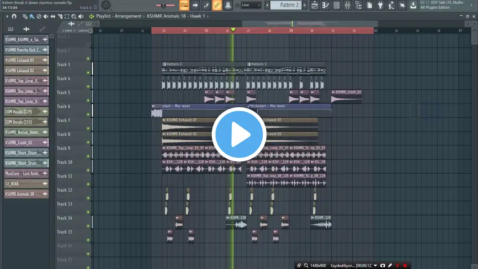
Task: Select the Slice tool in playlist toolbar
Action: [60, 16]
